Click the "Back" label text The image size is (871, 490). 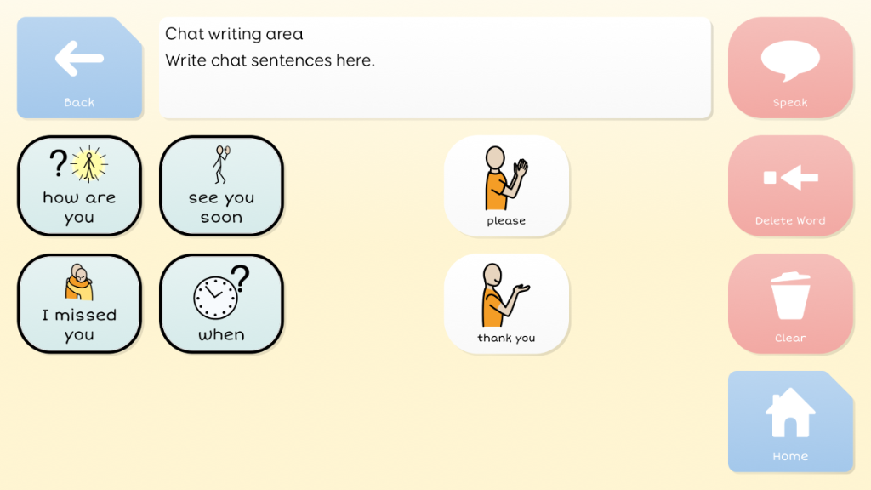79,102
